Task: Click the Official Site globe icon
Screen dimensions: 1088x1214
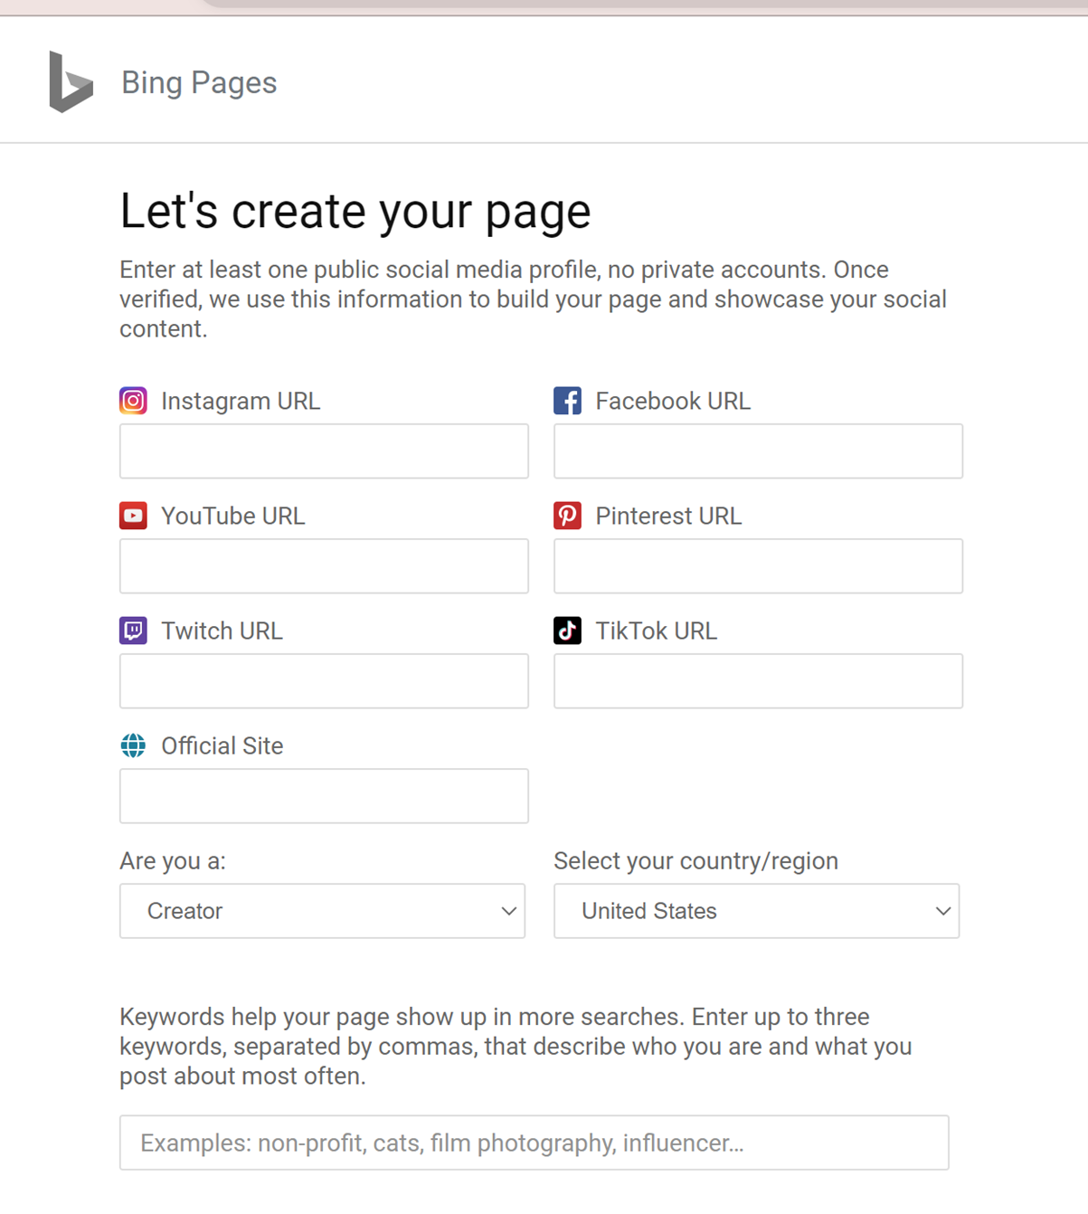Action: click(133, 745)
